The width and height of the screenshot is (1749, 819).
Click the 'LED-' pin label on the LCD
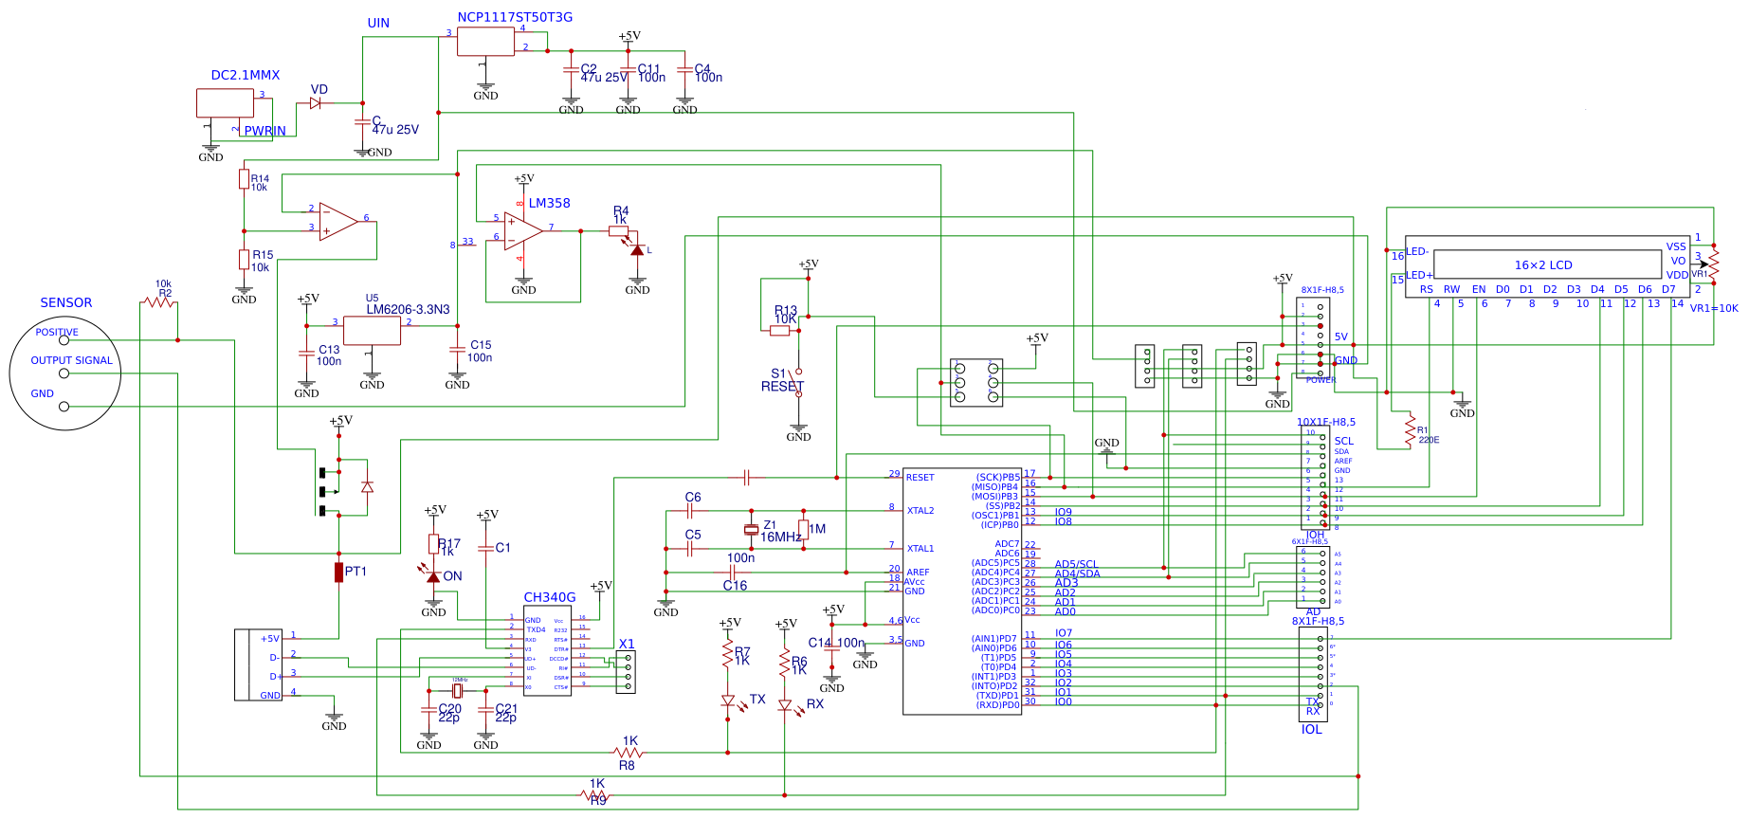click(1417, 251)
